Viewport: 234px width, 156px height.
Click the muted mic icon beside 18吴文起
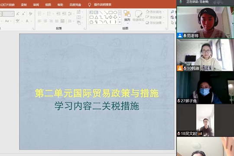point(179,133)
